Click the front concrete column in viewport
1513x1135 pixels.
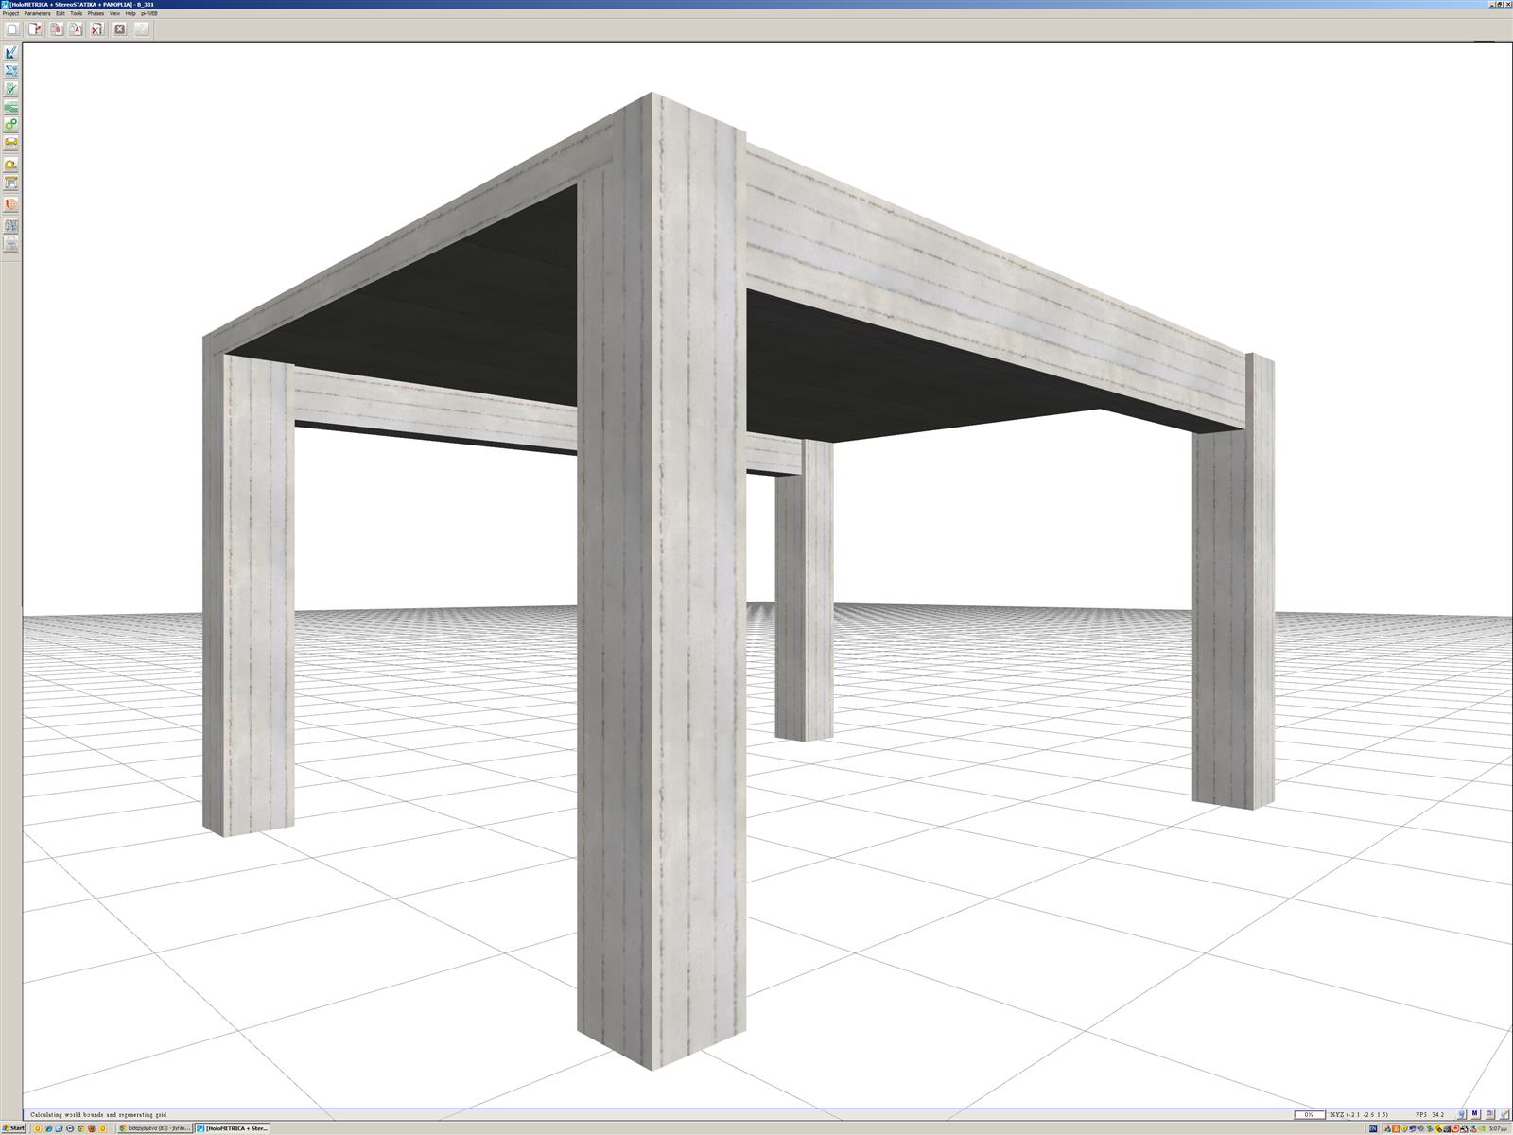point(661,662)
